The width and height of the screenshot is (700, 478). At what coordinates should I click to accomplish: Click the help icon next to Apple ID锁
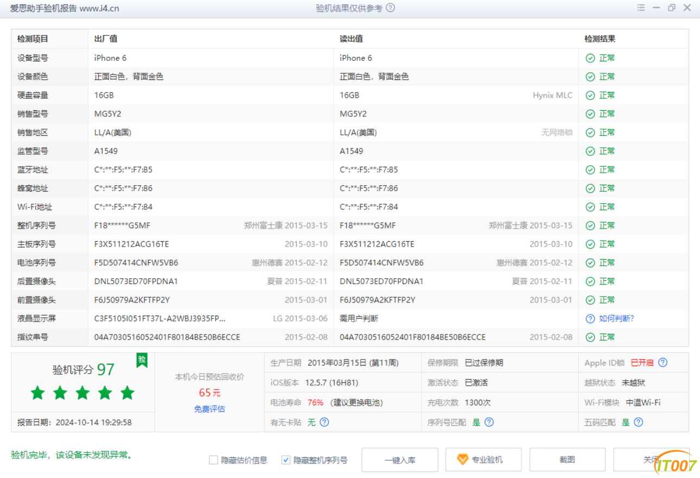tap(663, 362)
